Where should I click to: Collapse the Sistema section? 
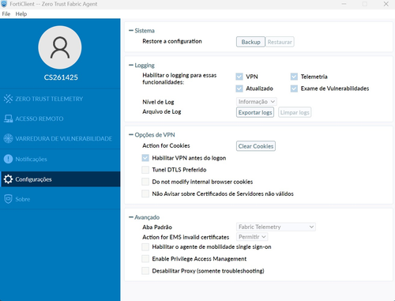[131, 31]
